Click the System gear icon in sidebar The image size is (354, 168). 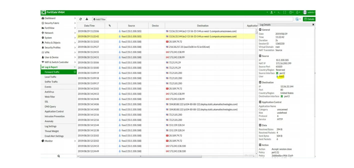pyautogui.click(x=43, y=38)
